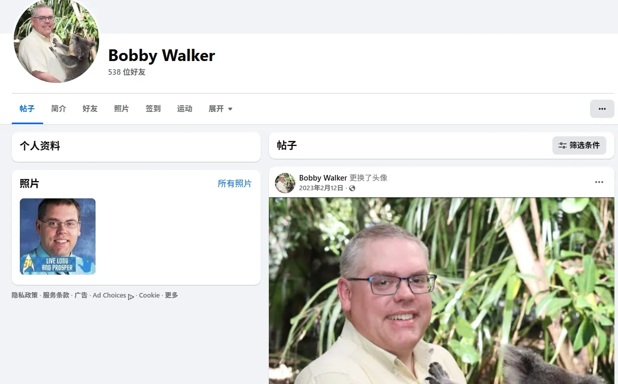This screenshot has width=618, height=384.
Task: Select the 帖子 tab
Action: [x=27, y=109]
